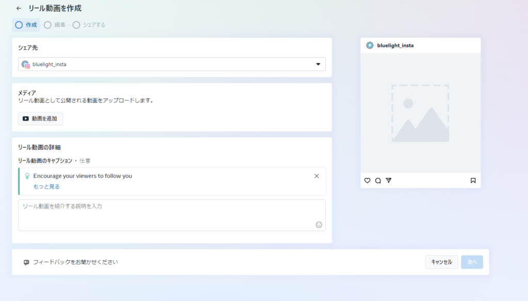
Task: Select the シェアする step indicator
Action: (x=89, y=25)
